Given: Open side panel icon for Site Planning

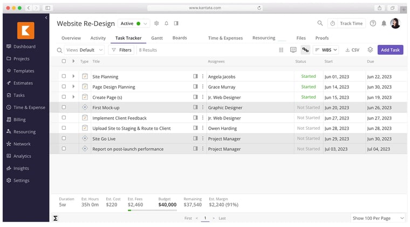Looking at the screenshot, I should (195, 77).
